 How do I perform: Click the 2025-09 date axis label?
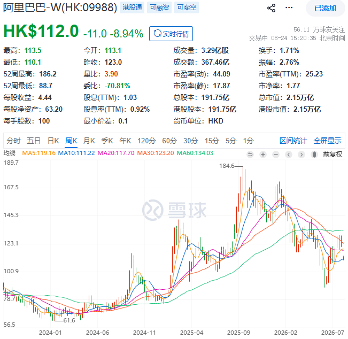point(238,333)
